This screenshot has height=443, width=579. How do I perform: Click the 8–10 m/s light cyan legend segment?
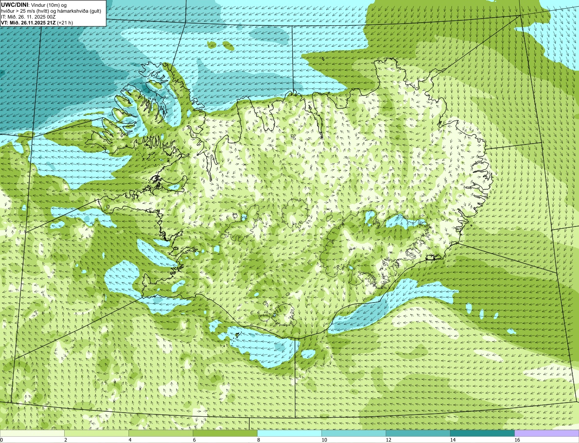point(289,433)
